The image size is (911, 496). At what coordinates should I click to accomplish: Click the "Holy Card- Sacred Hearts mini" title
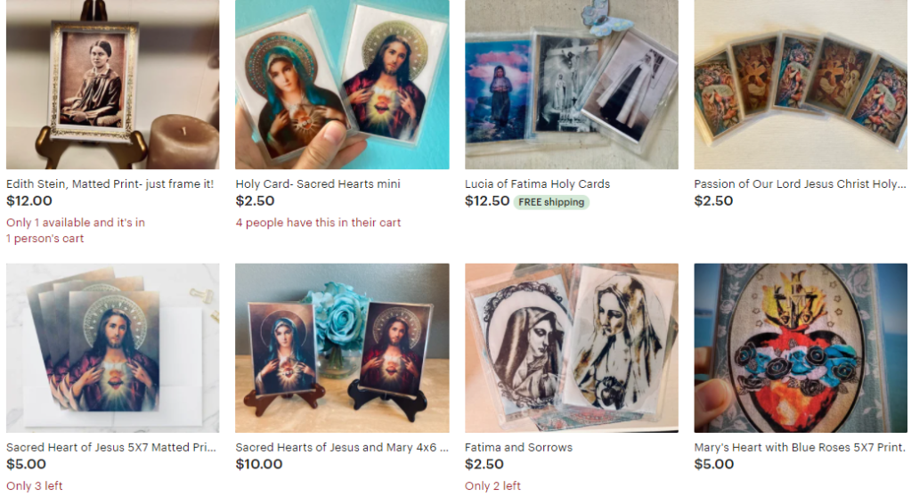(318, 183)
